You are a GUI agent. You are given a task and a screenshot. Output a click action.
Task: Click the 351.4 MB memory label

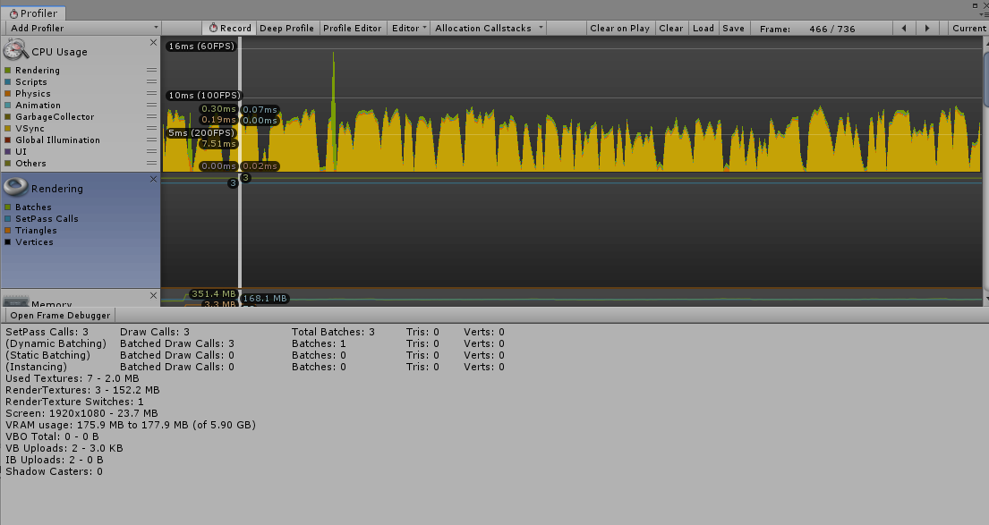(x=213, y=293)
